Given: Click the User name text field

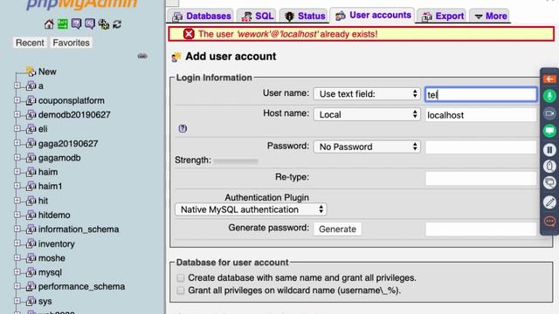Looking at the screenshot, I should pos(481,94).
